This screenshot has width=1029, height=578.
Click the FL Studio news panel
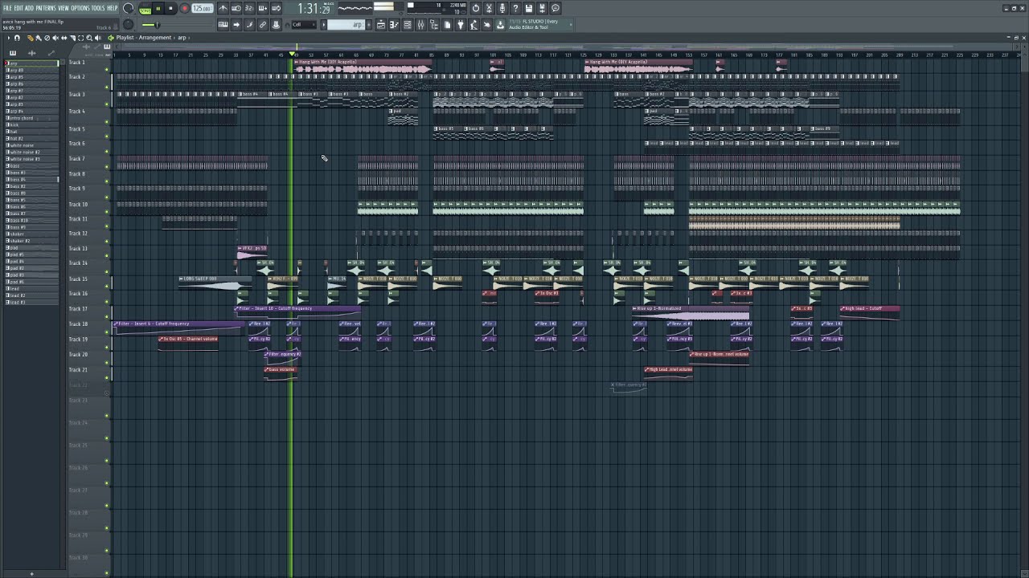tap(540, 25)
